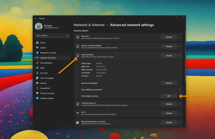Disable the Network 2 adapter
Viewport: 215px width, 139px height.
(x=169, y=37)
